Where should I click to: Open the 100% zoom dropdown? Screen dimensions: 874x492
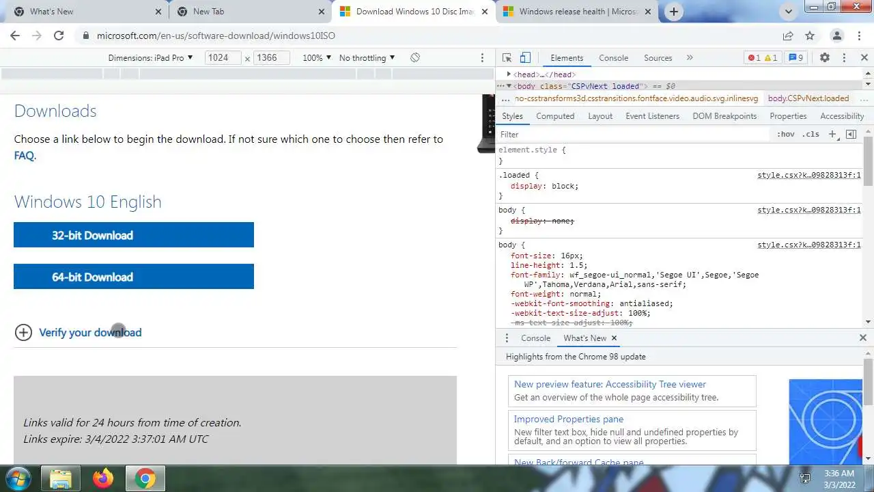[317, 58]
